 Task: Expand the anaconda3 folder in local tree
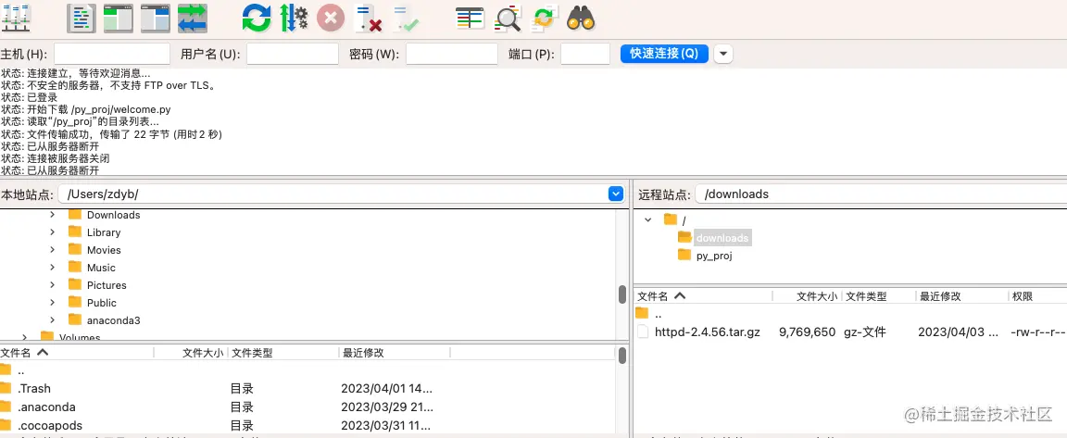pos(53,320)
